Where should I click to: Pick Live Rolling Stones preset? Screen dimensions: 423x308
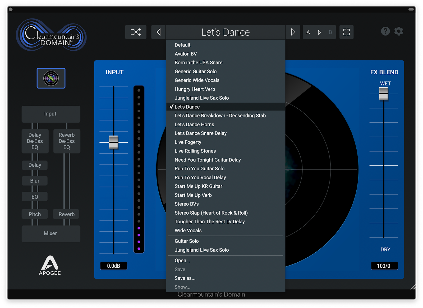point(195,151)
